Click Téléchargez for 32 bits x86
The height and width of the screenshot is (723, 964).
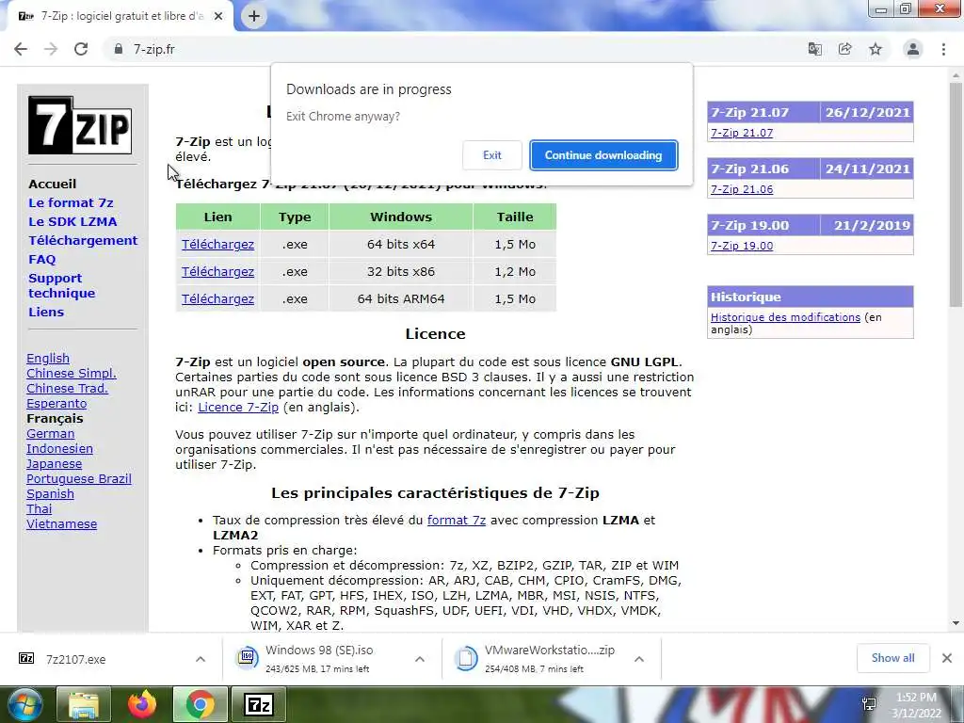217,271
